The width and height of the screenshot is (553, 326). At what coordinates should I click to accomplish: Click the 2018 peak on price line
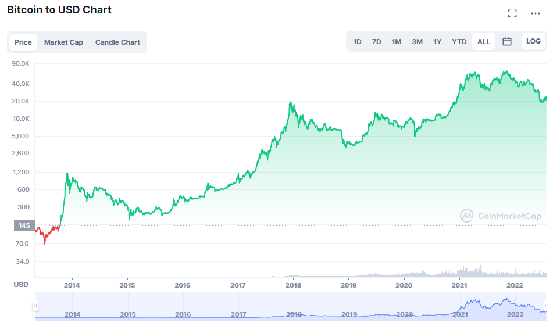click(291, 102)
